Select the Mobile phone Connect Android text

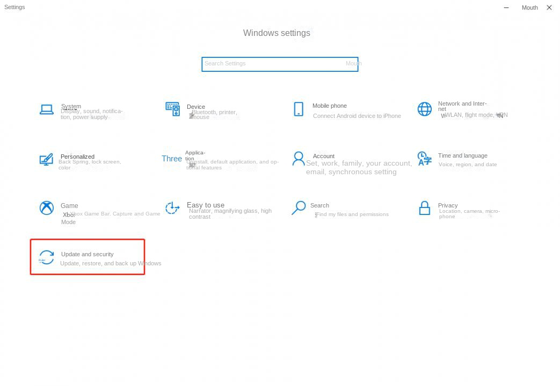357,116
